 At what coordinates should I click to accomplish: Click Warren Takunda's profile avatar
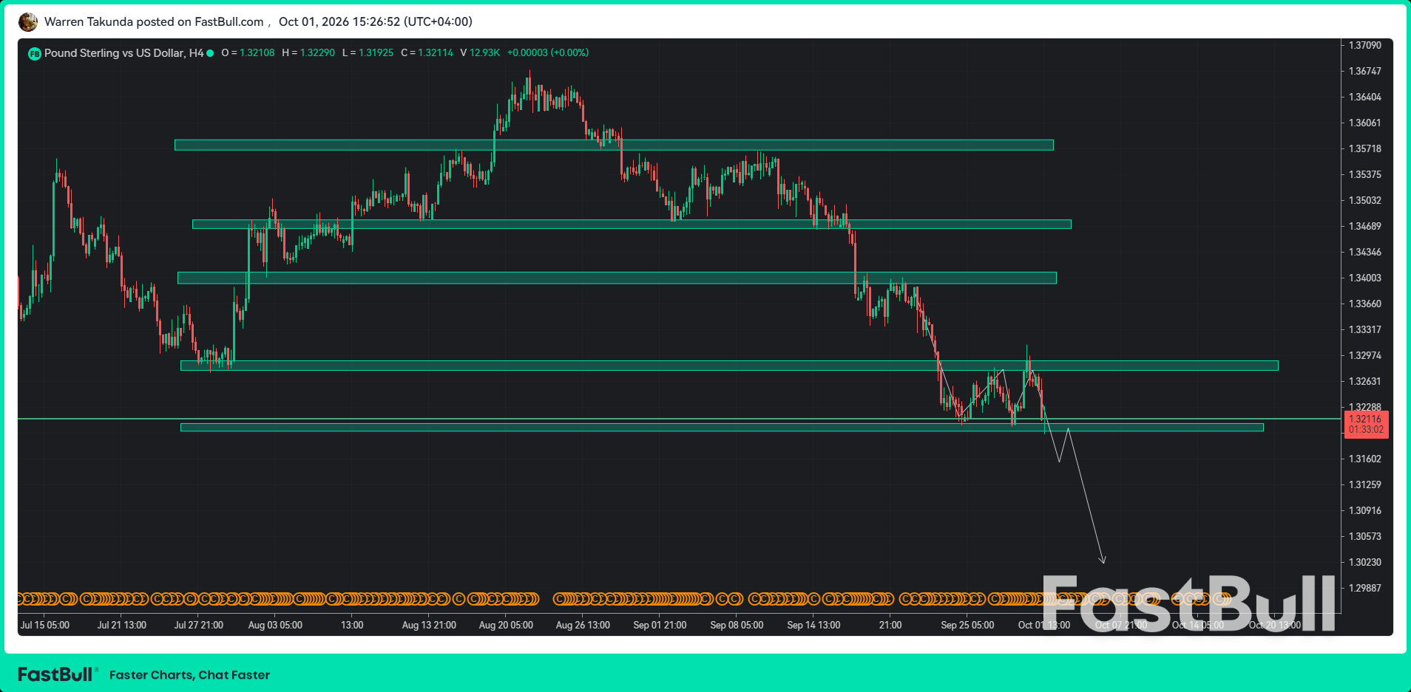coord(28,22)
